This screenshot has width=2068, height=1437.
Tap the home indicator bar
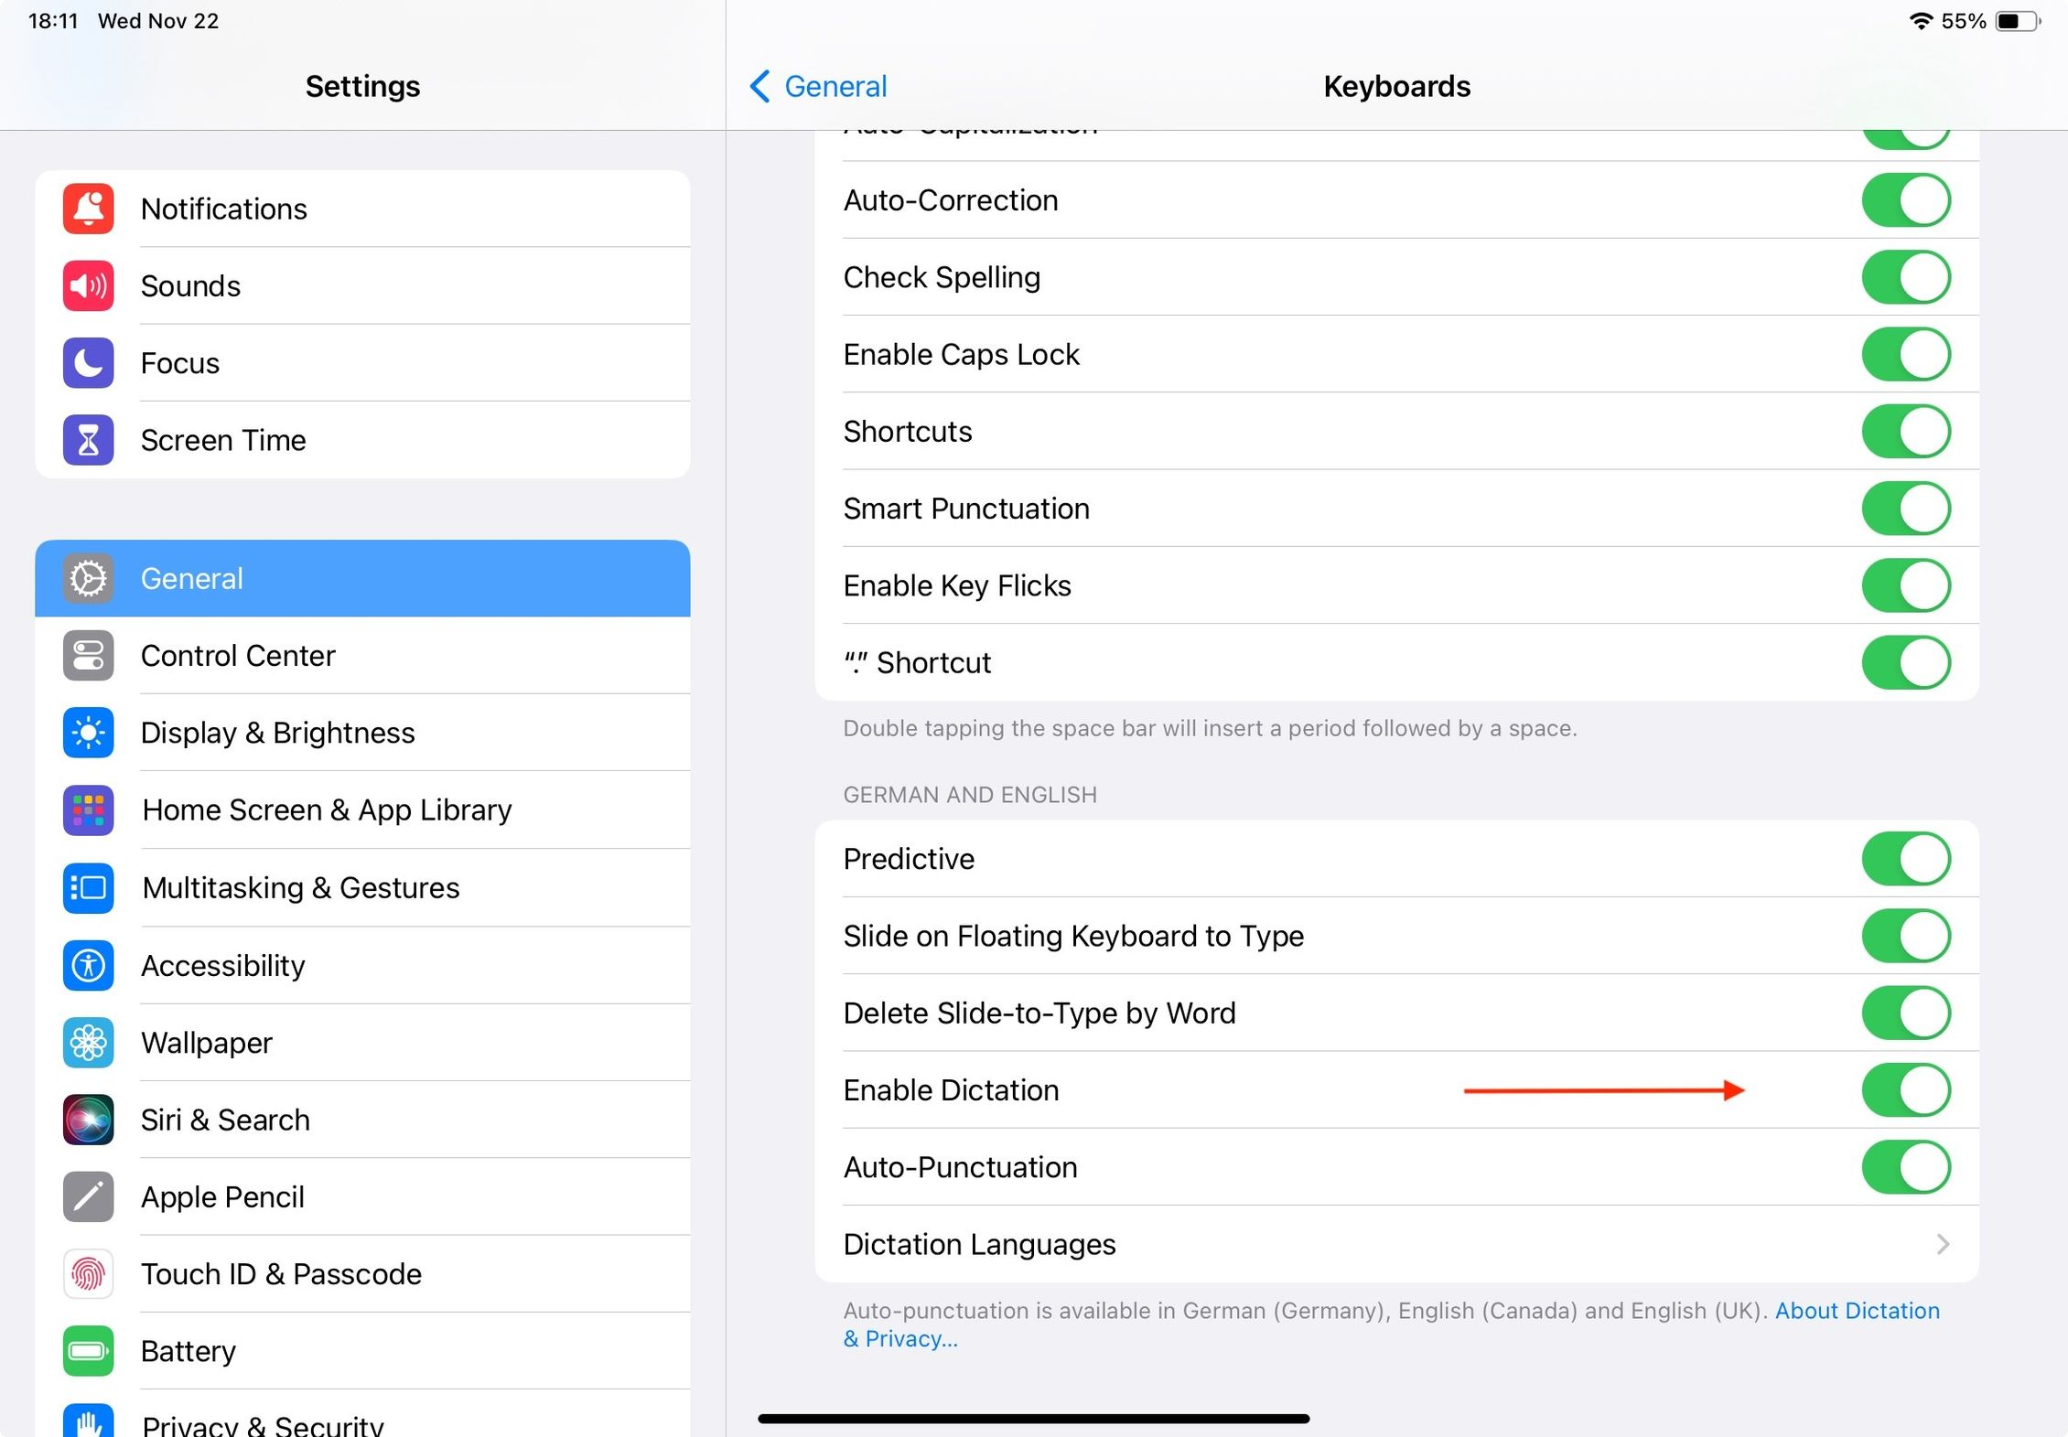(1033, 1419)
